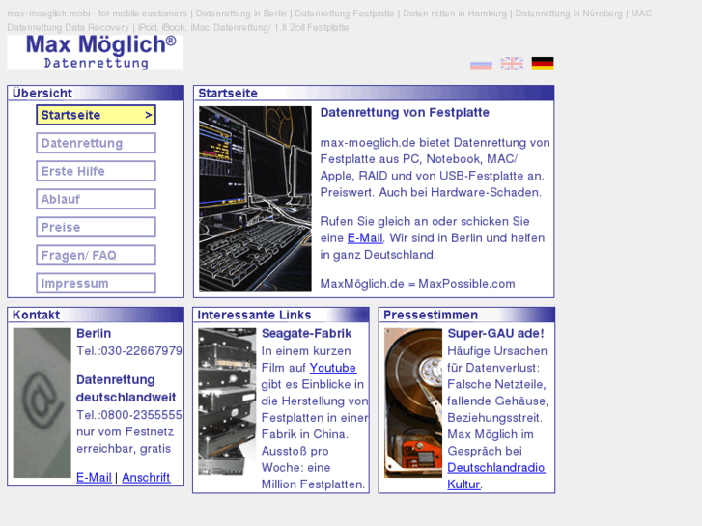Click the Kontakt panel header

pos(96,315)
